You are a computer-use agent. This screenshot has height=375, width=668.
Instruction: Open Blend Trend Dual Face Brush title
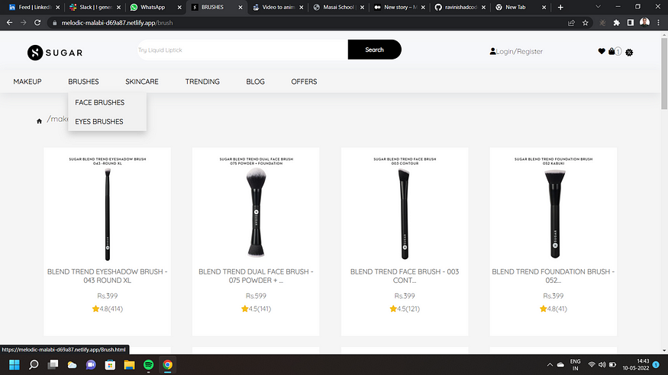tap(256, 276)
